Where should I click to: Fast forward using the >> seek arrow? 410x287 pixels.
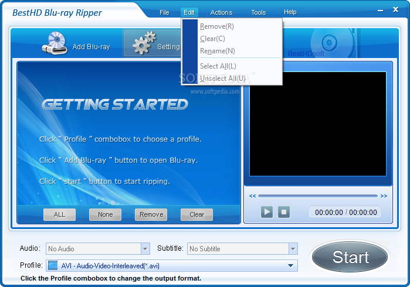click(384, 196)
